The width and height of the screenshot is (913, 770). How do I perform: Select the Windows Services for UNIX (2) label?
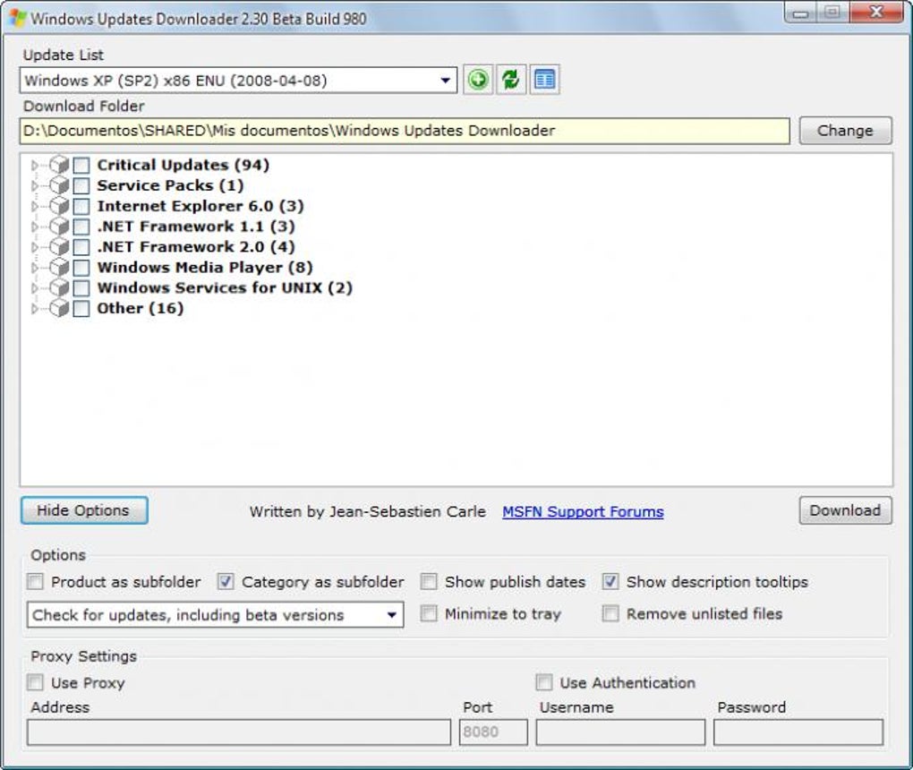point(225,287)
